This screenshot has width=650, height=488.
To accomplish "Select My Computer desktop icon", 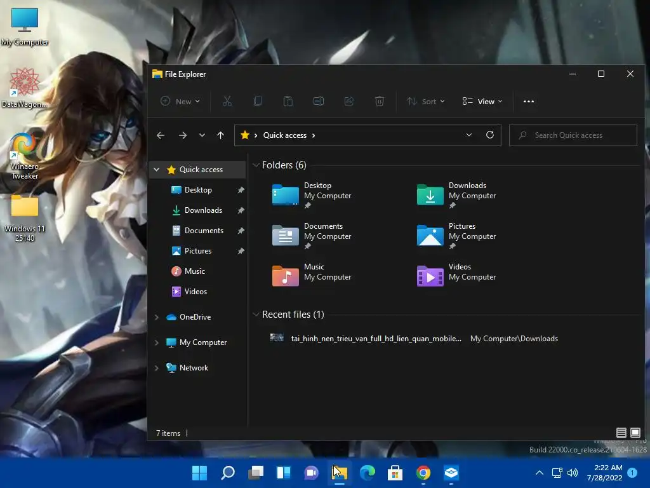I will pos(25,27).
